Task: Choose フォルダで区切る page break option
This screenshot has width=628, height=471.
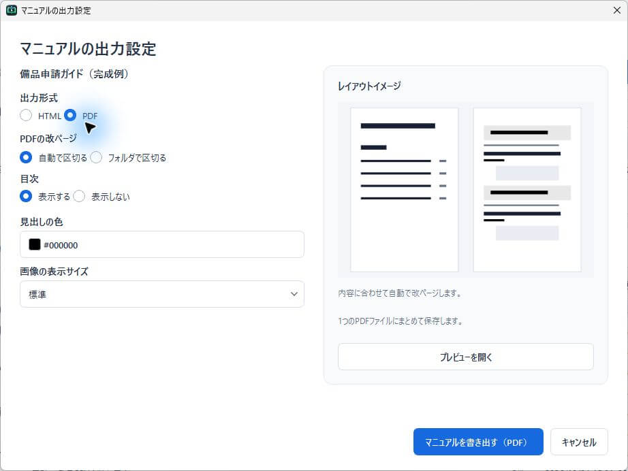Action: [x=96, y=157]
